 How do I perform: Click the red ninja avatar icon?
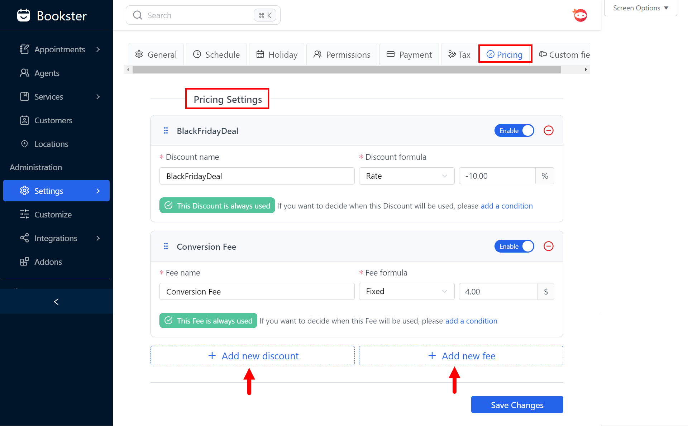click(580, 15)
